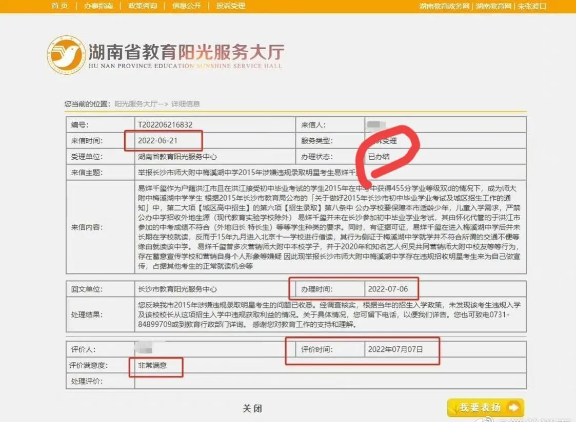
Task: Click the 湖南省教育阳光服务大厅 title text
Action: [x=186, y=52]
